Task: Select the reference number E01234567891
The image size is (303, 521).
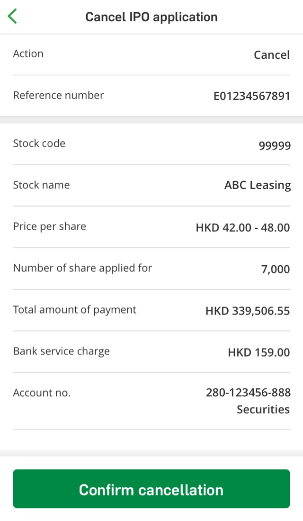Action: pos(252,96)
